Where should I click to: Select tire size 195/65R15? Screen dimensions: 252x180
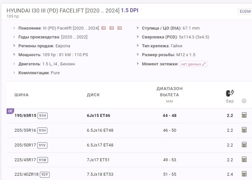tap(25, 116)
